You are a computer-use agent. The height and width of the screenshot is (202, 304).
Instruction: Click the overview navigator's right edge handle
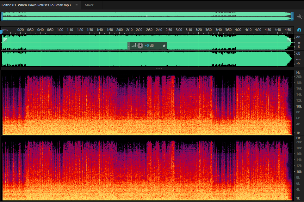[x=293, y=16]
